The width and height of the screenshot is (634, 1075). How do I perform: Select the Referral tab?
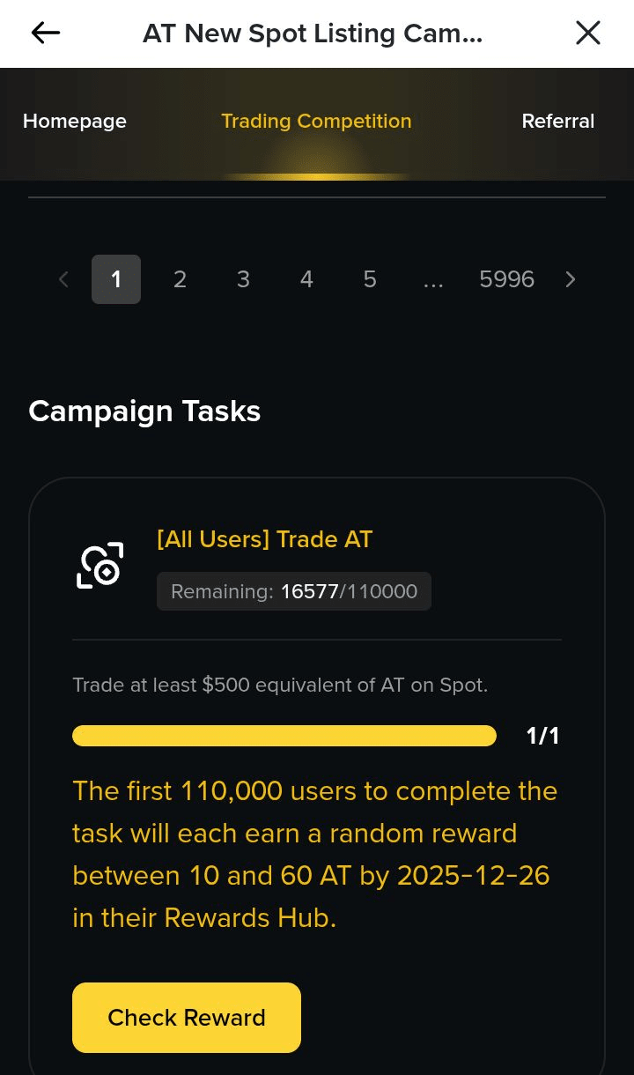(557, 122)
